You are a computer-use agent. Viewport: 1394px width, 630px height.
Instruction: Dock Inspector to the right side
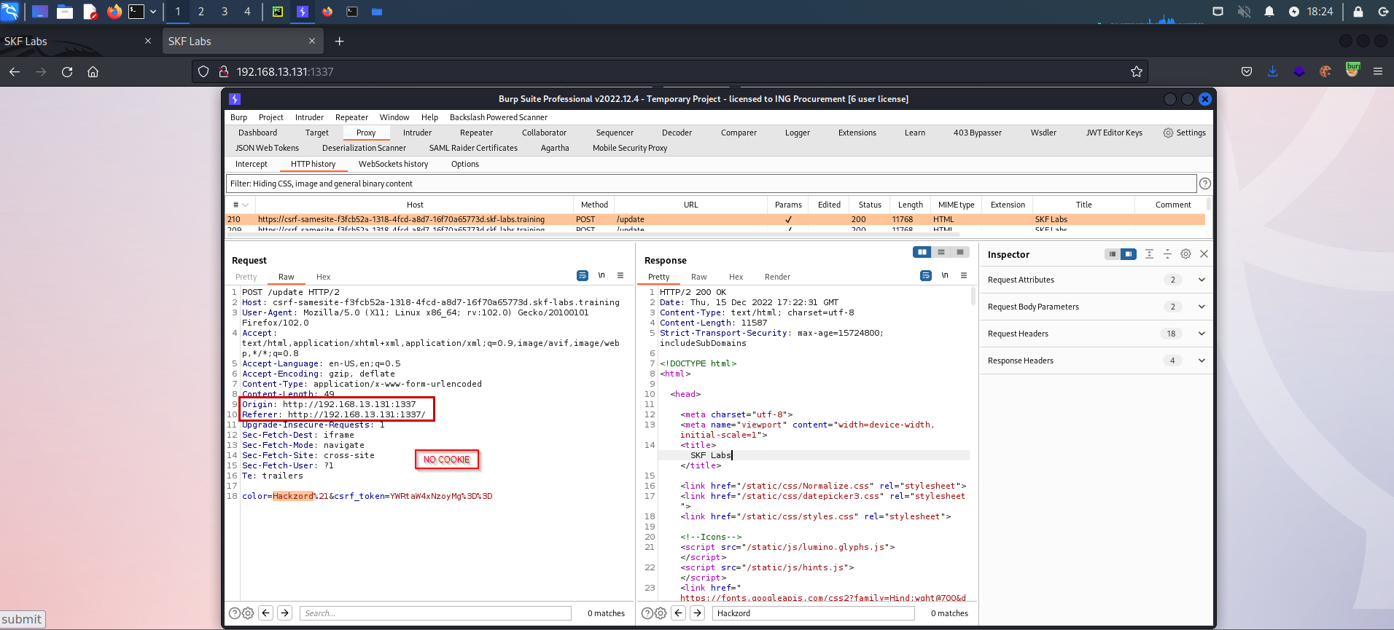tap(1129, 254)
